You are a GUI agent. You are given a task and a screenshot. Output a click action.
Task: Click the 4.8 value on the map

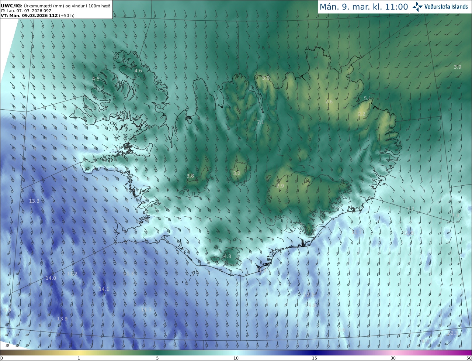click(228, 256)
